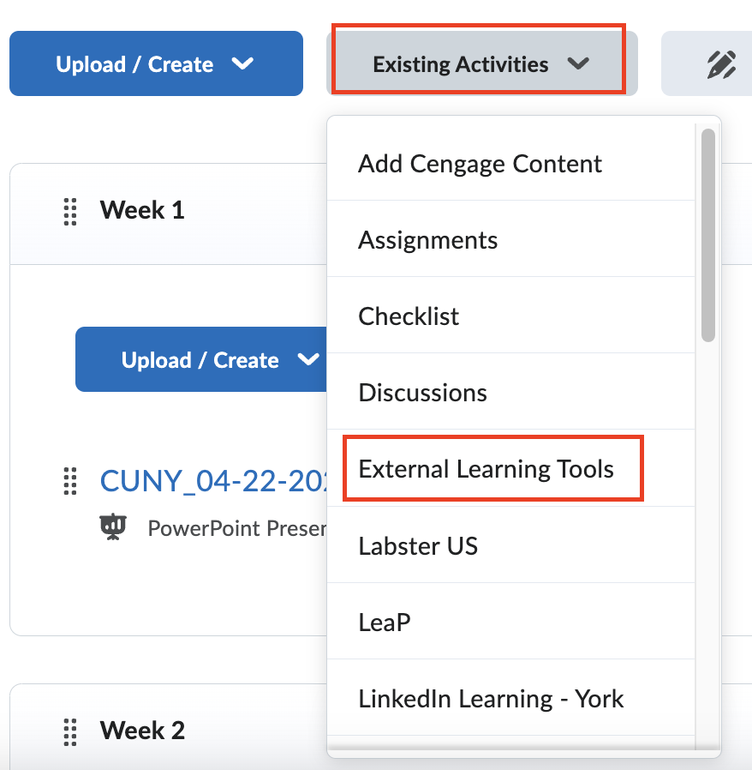The width and height of the screenshot is (752, 770).
Task: Open the Existing Activities dropdown chevron
Action: tap(578, 63)
